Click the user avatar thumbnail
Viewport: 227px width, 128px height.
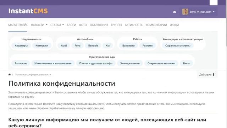[185, 12]
